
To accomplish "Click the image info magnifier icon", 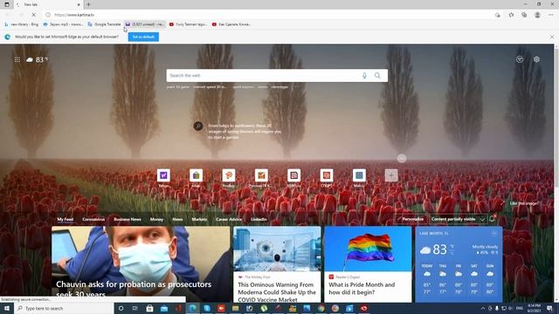I will [x=198, y=126].
